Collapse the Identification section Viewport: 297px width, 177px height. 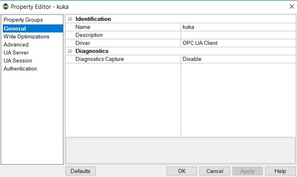[70, 19]
